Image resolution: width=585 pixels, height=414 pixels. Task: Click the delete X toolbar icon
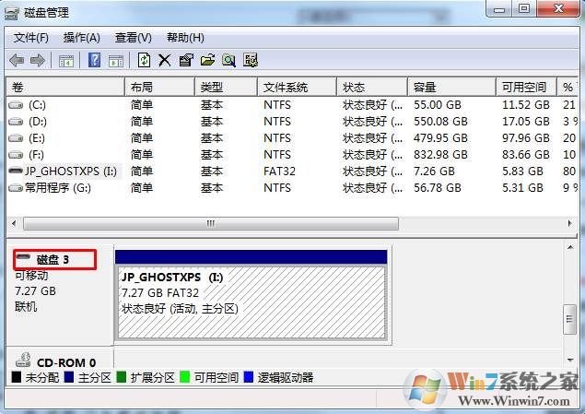click(x=165, y=60)
